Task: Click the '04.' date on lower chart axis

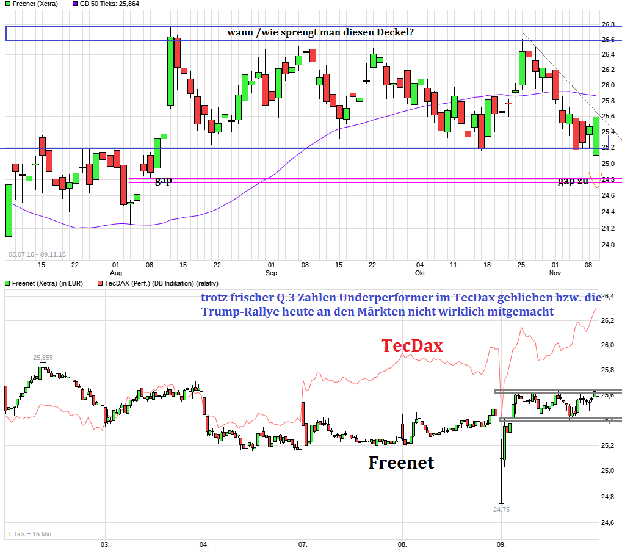Action: point(204,545)
